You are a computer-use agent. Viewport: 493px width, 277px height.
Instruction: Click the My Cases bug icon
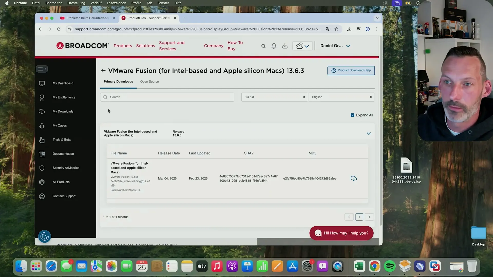[x=42, y=126]
